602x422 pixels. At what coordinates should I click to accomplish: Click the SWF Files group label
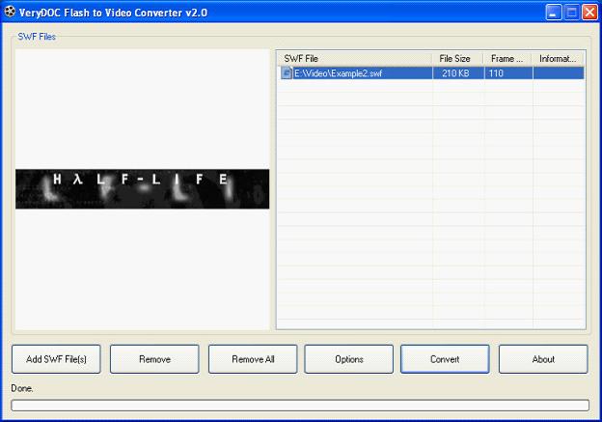point(37,37)
